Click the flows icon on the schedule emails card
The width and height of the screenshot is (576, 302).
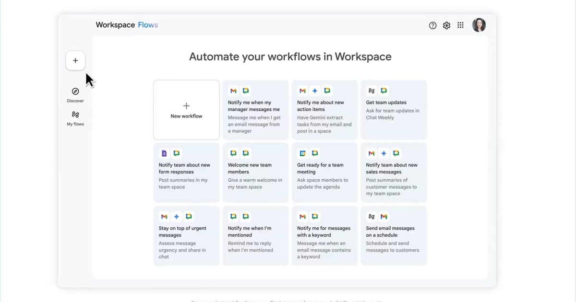371,216
